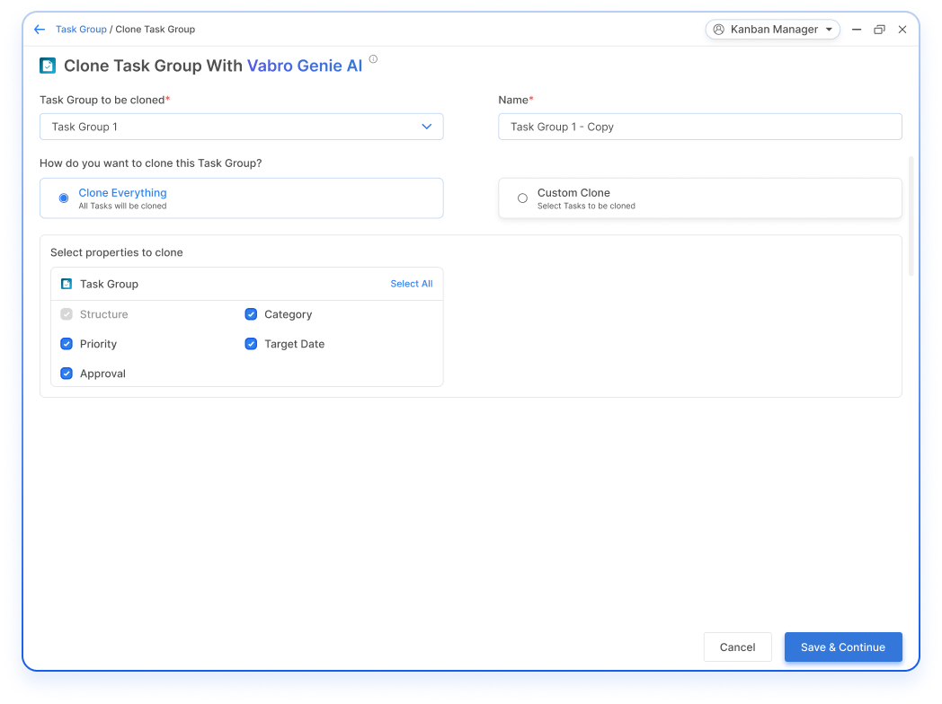Click the Select All link
942x704 pixels.
tap(411, 284)
